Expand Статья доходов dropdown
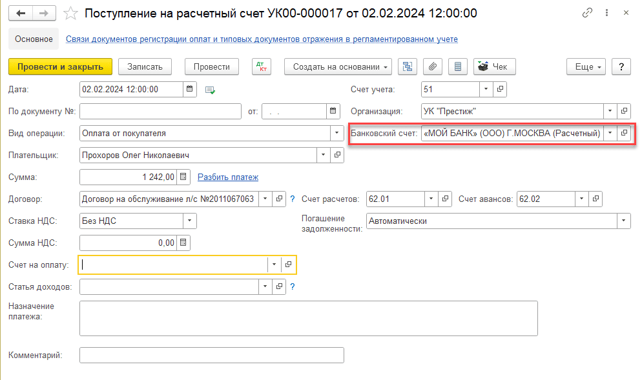This screenshot has height=380, width=642. [x=265, y=286]
